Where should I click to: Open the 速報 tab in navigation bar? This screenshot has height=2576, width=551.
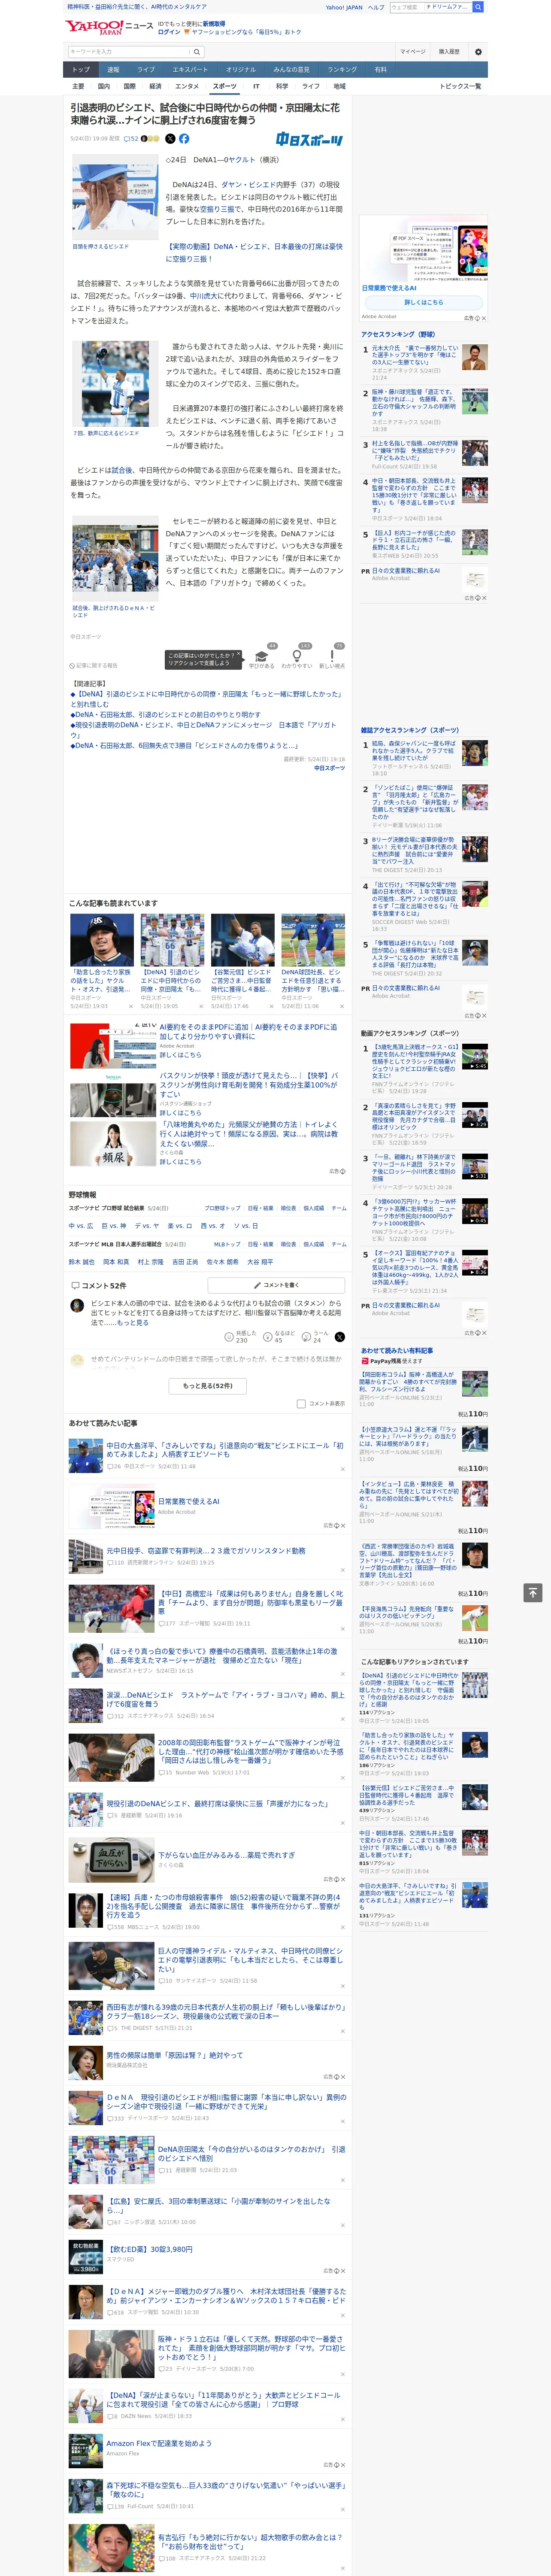pyautogui.click(x=113, y=70)
